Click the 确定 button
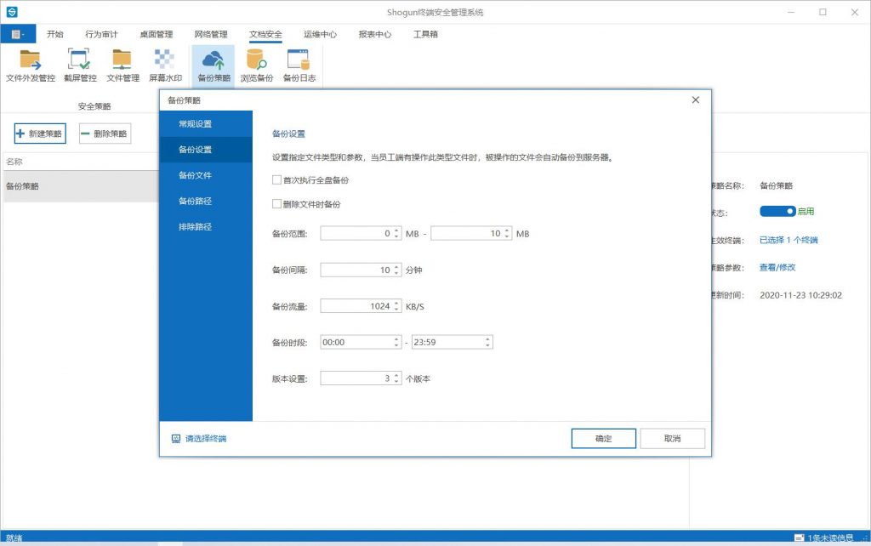 pyautogui.click(x=603, y=439)
